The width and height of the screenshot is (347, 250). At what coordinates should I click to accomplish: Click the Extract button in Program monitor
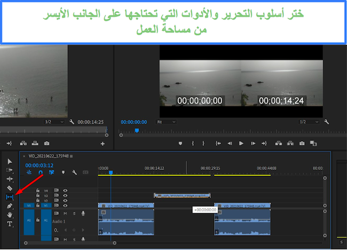[x=290, y=144]
